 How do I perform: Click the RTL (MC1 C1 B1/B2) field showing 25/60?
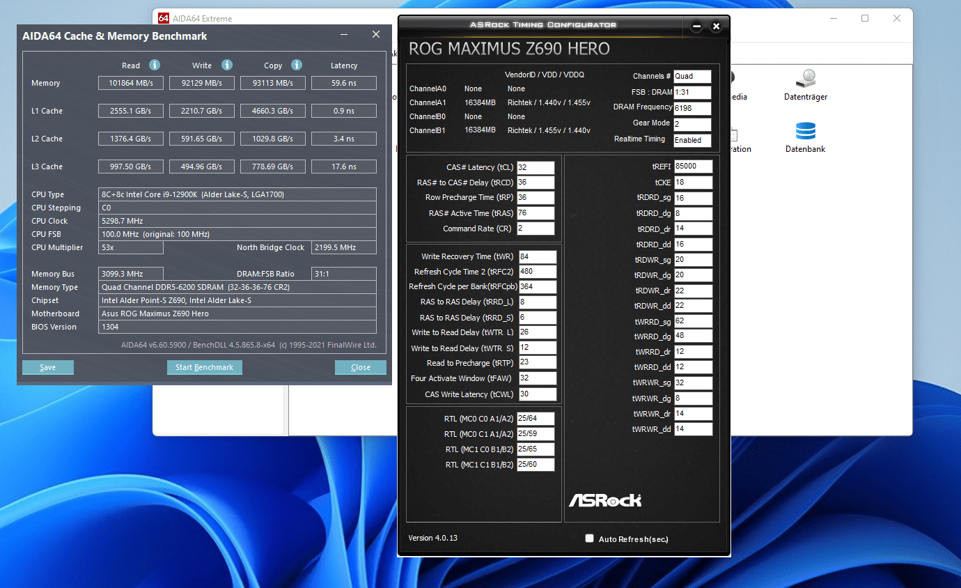536,465
